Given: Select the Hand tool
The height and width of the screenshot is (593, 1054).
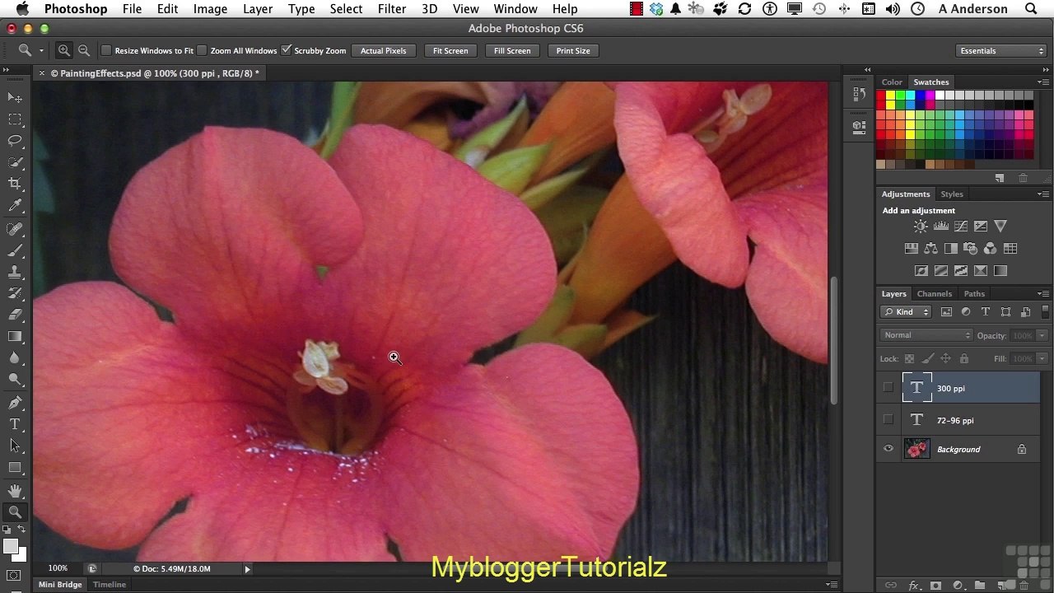Looking at the screenshot, I should click(x=15, y=491).
